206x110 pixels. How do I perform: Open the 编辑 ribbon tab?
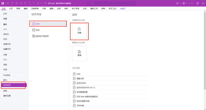[26, 9]
